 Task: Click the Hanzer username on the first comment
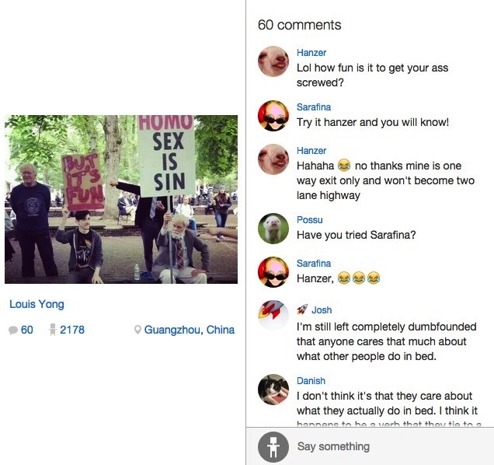311,53
